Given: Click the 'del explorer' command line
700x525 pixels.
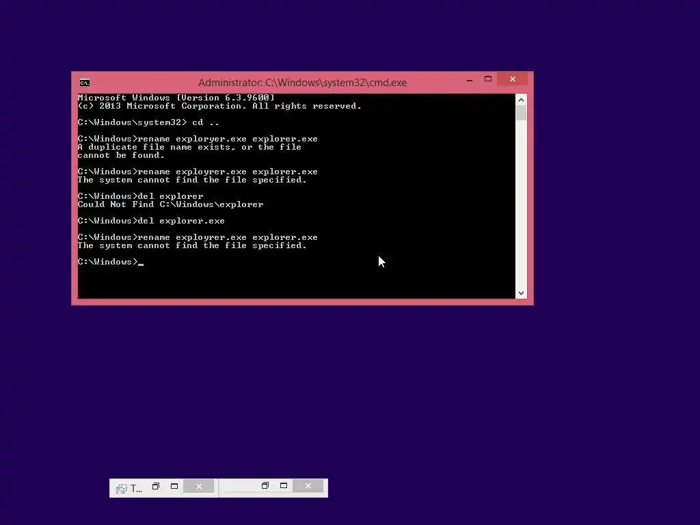Looking at the screenshot, I should (140, 196).
